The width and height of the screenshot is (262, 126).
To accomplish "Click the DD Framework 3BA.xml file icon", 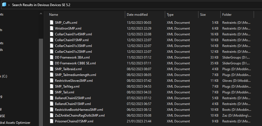I will (x=52, y=57).
